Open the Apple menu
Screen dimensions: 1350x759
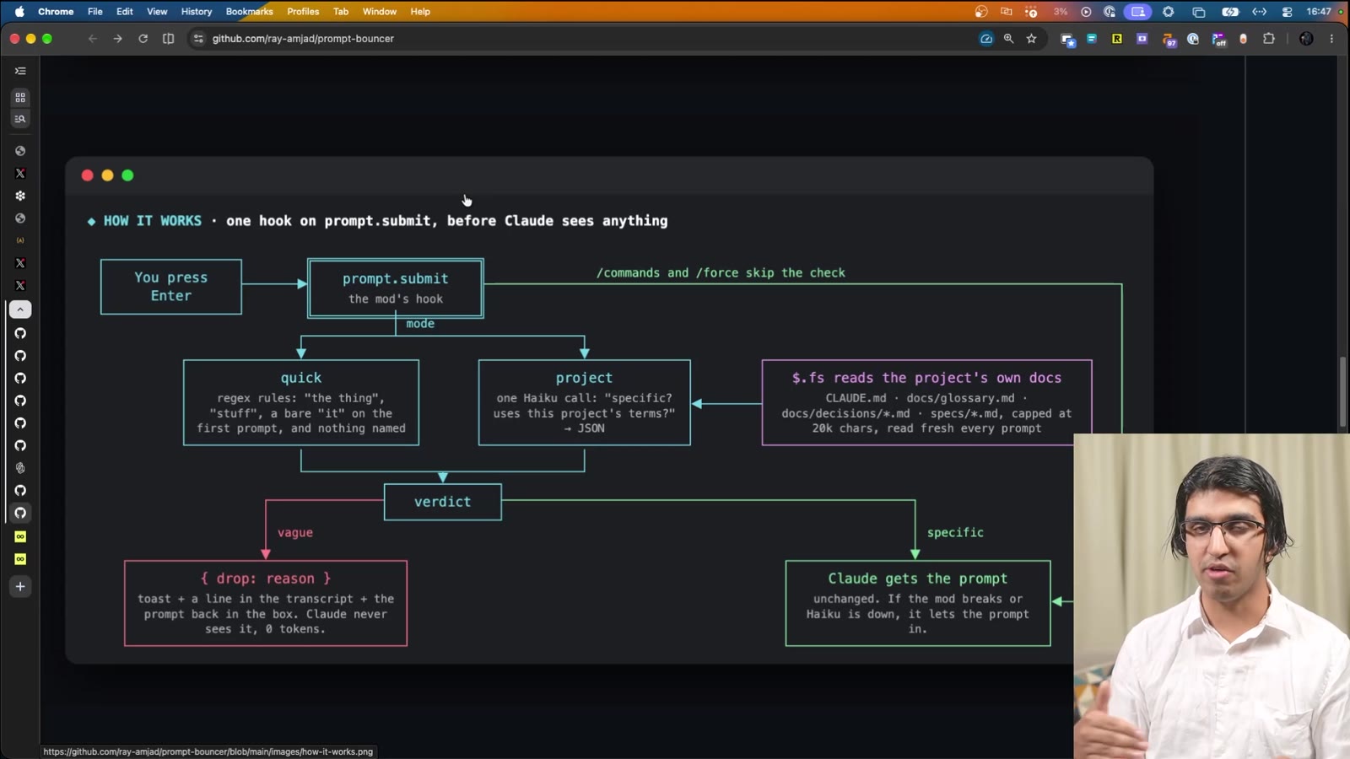(x=19, y=12)
